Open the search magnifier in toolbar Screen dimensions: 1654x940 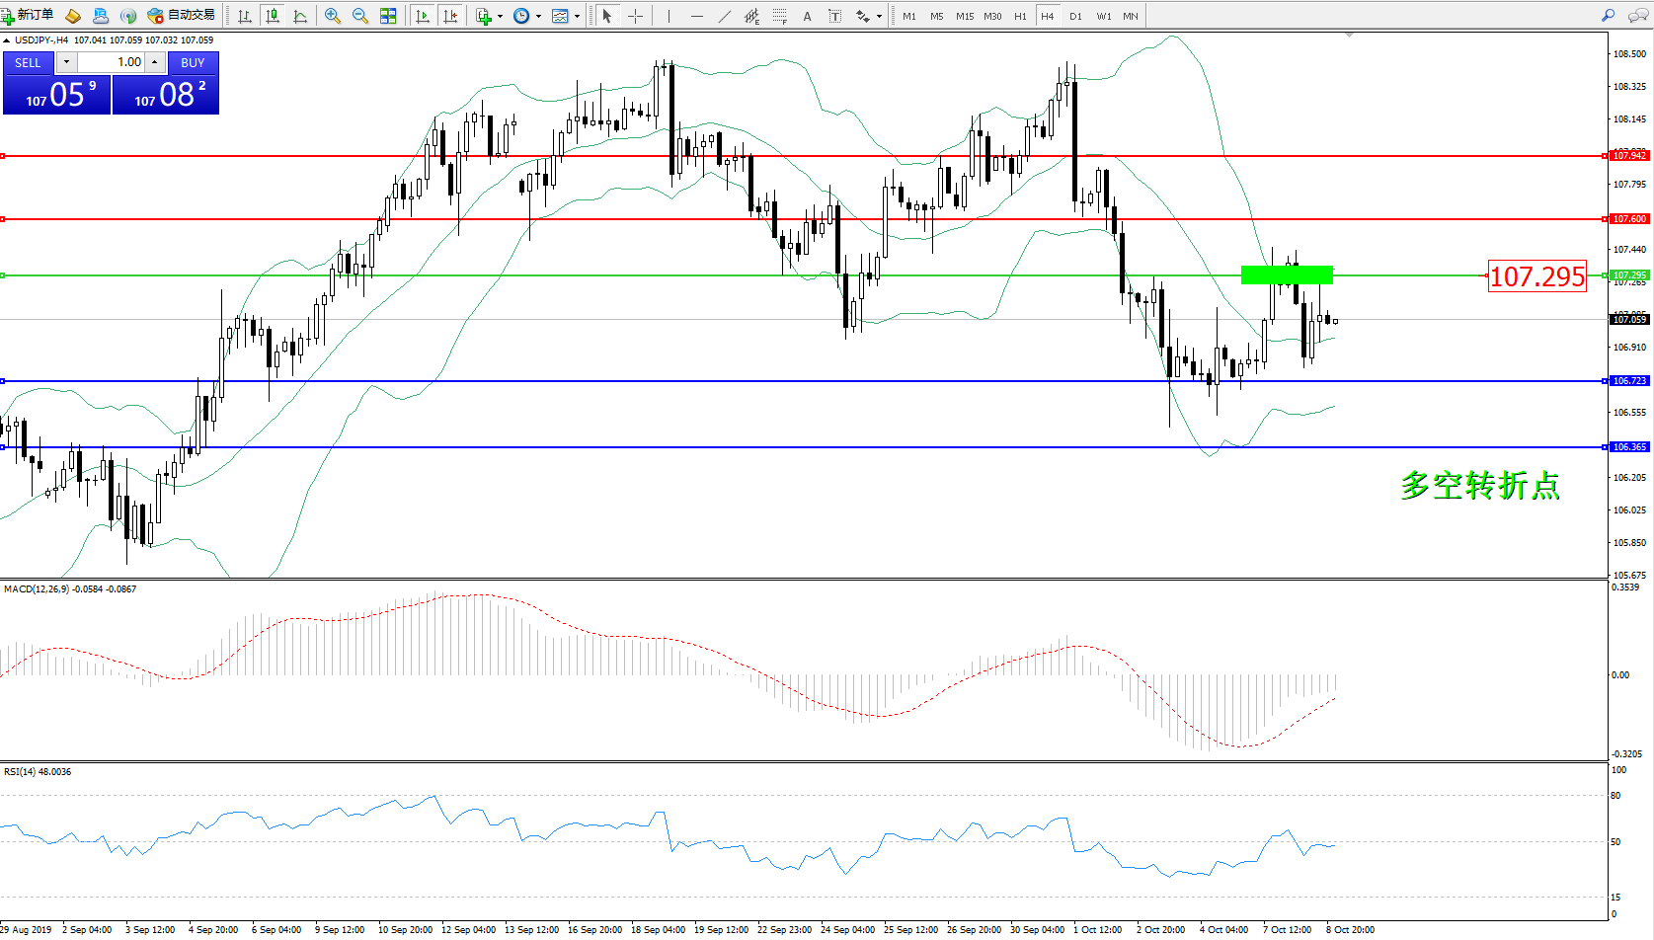point(1609,16)
